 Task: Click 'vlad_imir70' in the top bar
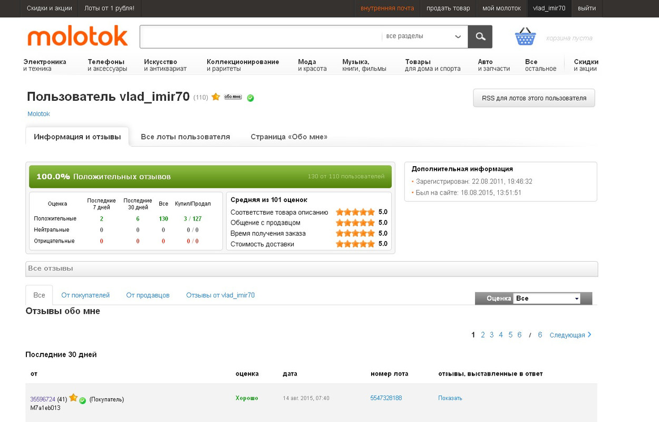pyautogui.click(x=549, y=8)
